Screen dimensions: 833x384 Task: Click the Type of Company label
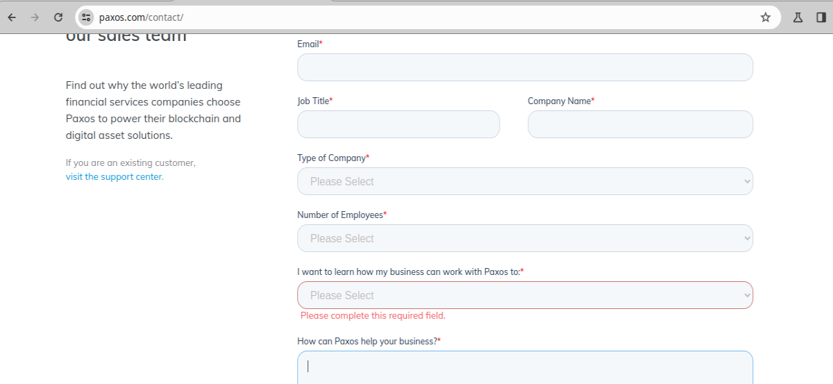tap(333, 158)
